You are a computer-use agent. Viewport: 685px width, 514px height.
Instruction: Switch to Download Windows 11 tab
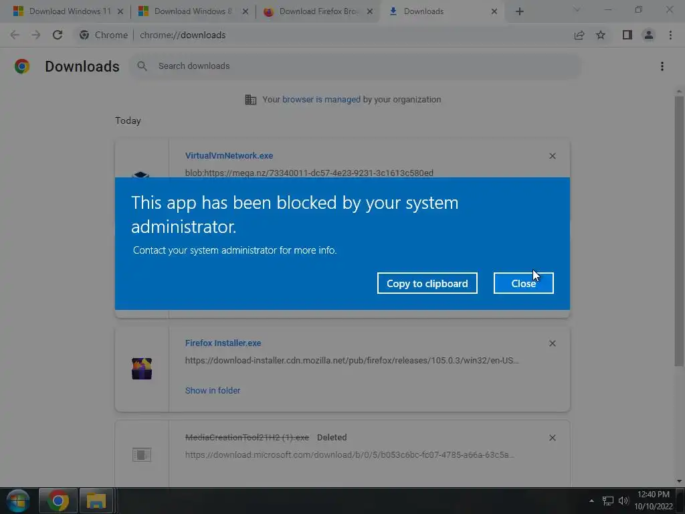[70, 11]
